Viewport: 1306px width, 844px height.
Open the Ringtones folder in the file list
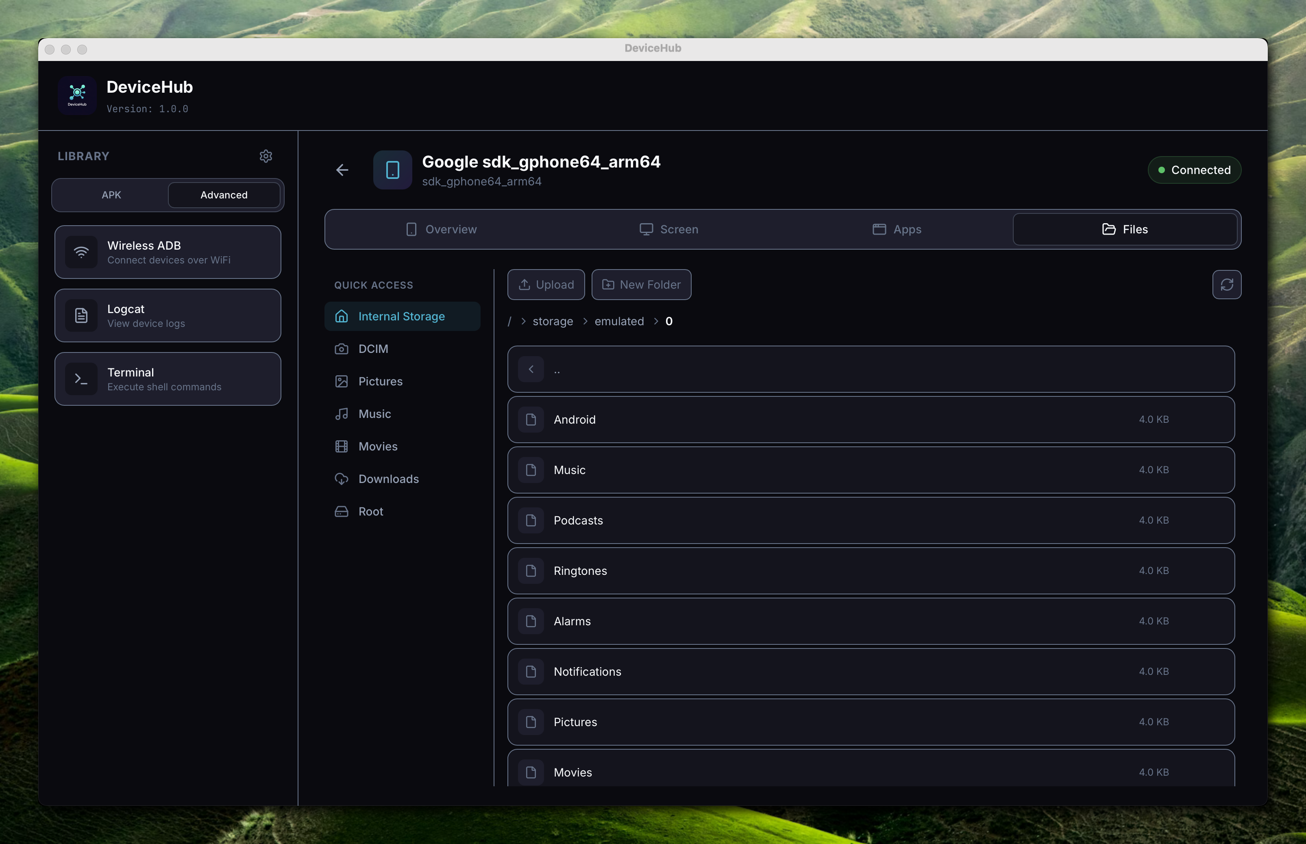point(870,571)
